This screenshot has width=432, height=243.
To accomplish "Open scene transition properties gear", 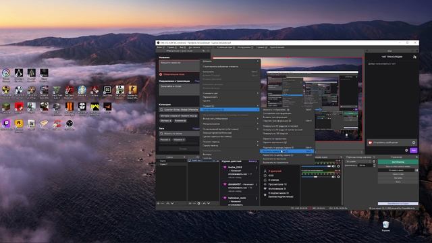I will click(x=374, y=161).
